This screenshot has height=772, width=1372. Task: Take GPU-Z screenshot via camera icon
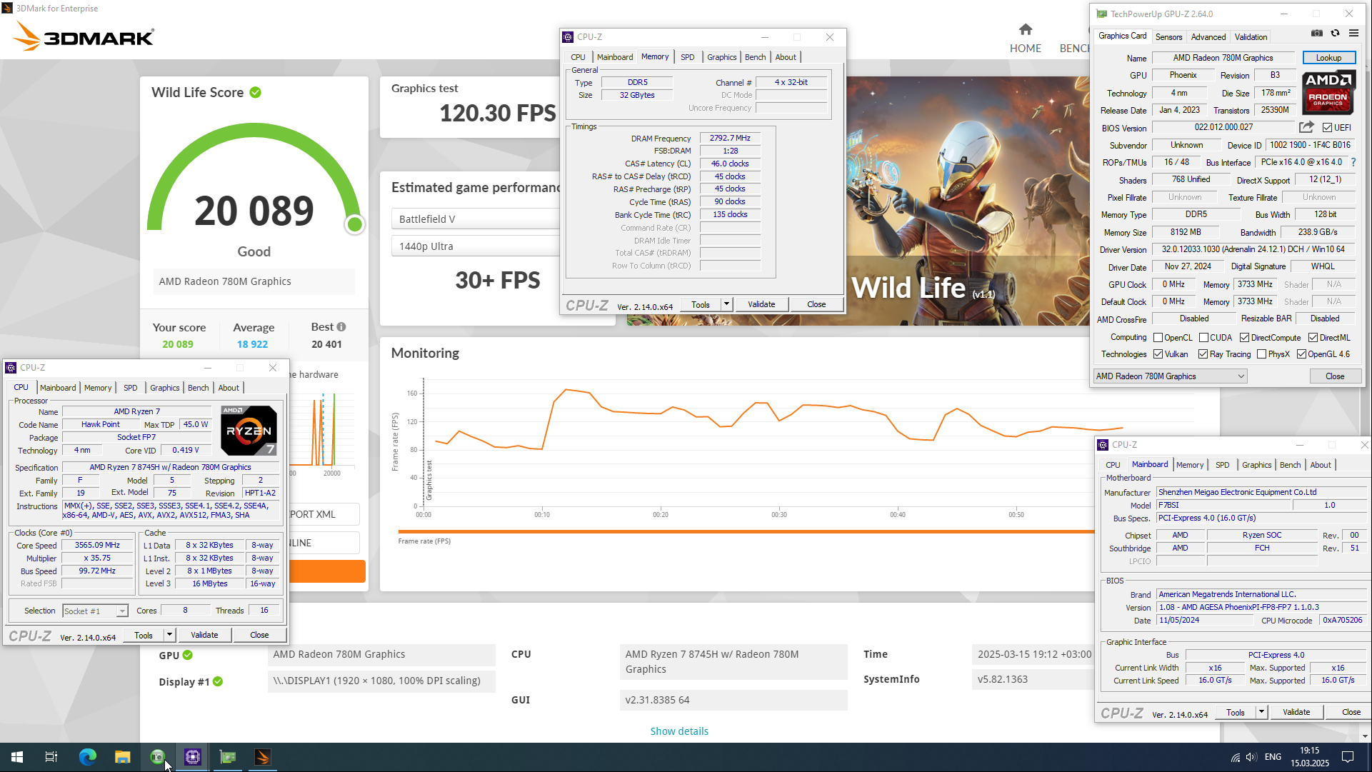click(1317, 34)
